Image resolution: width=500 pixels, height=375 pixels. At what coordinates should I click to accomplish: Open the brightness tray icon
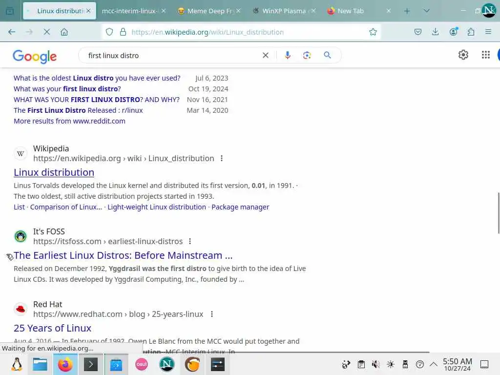click(x=390, y=364)
